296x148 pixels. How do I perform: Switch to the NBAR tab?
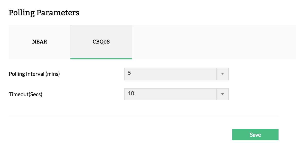40,42
